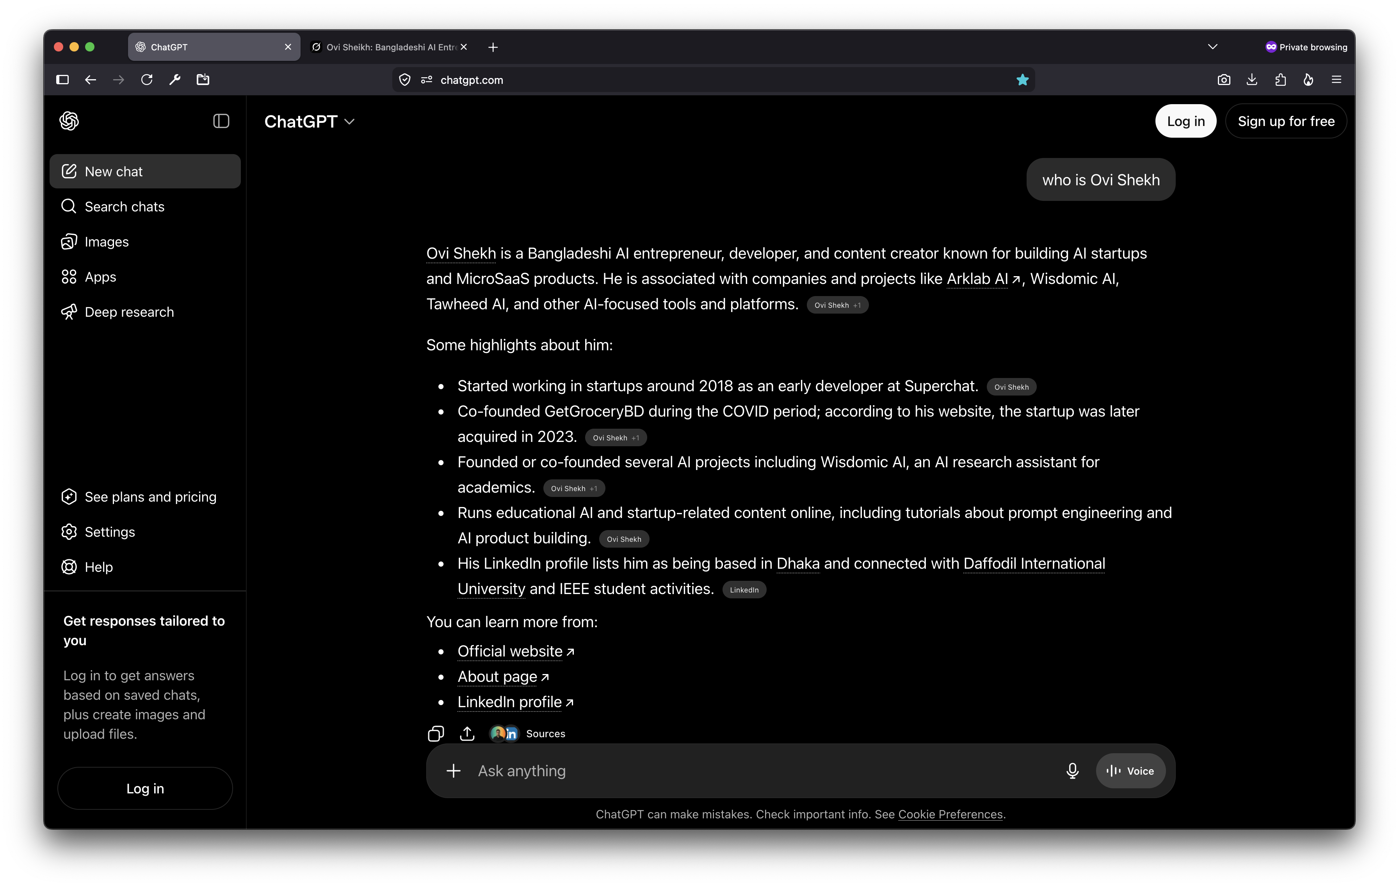
Task: Click the Daffodil International University link
Action: click(x=1034, y=564)
